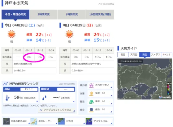Click the laundry shirt icon next to 洗濯

click(91, 94)
